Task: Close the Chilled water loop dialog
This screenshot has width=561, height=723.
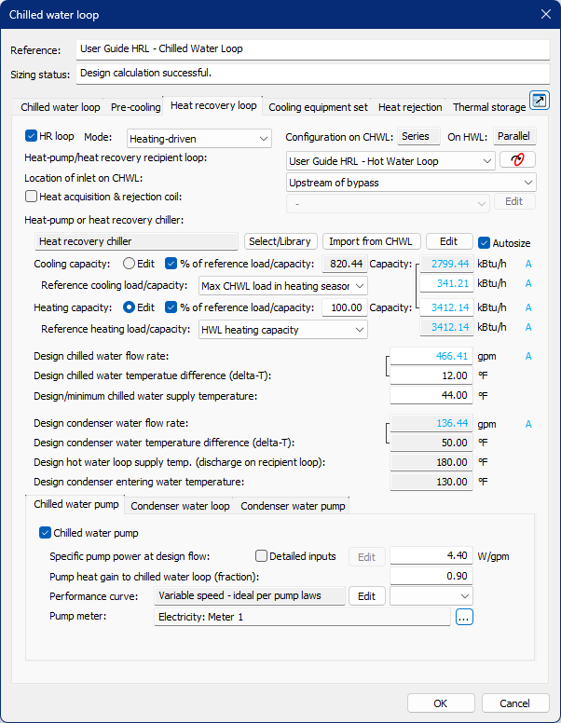Action: tap(545, 14)
